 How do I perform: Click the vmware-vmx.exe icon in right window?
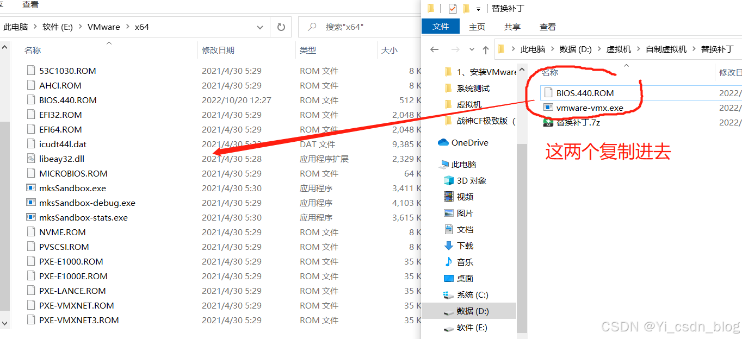548,108
